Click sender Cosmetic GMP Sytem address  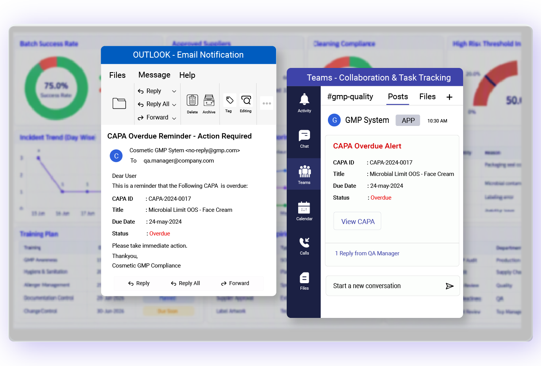185,150
